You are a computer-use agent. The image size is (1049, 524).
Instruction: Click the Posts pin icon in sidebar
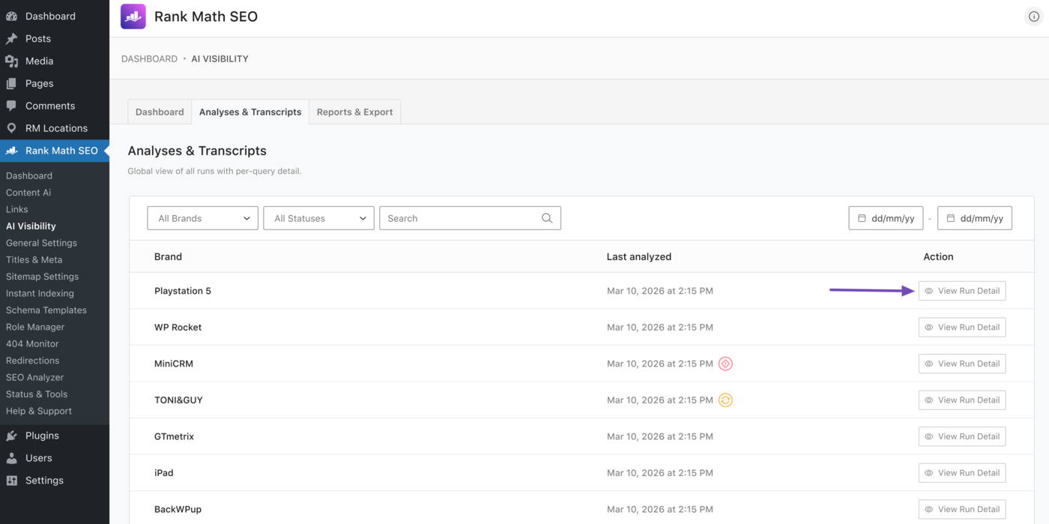click(x=12, y=38)
